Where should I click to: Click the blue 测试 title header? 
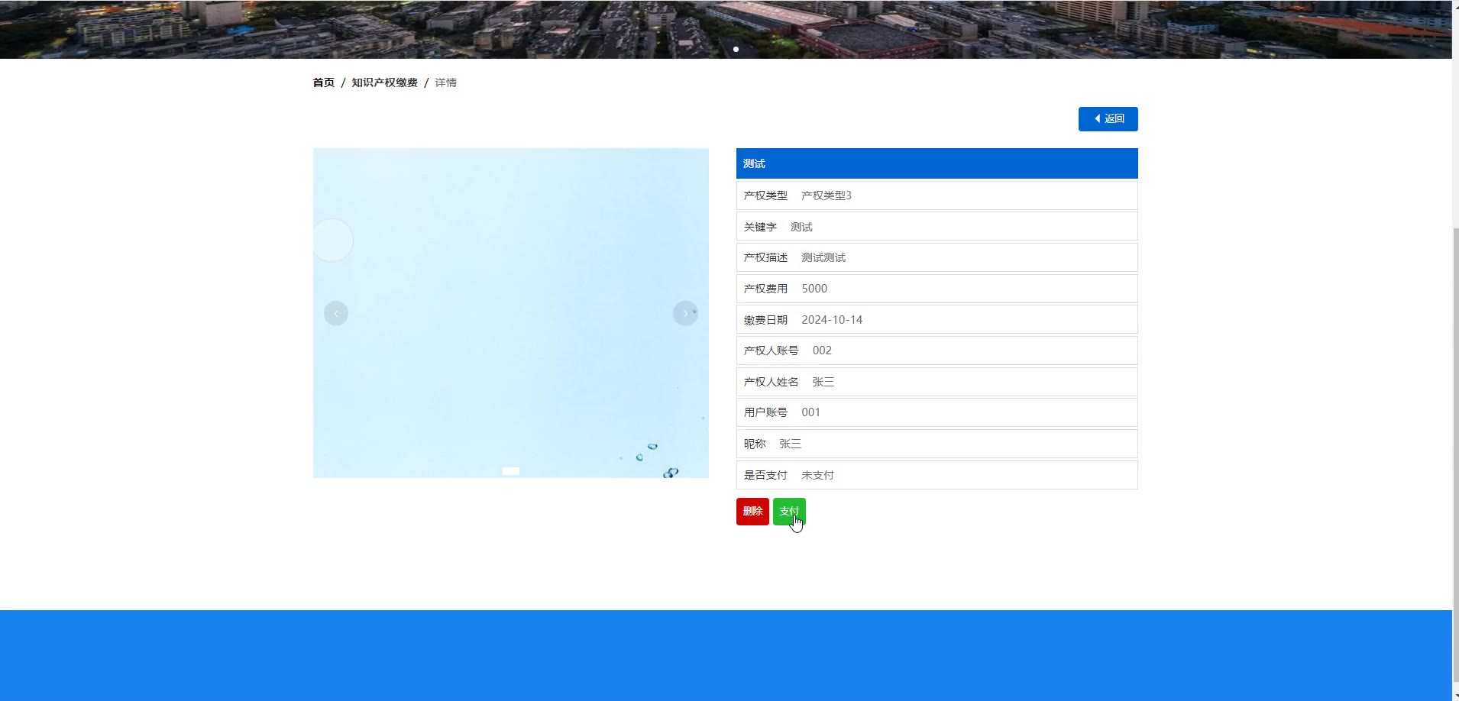(x=937, y=163)
